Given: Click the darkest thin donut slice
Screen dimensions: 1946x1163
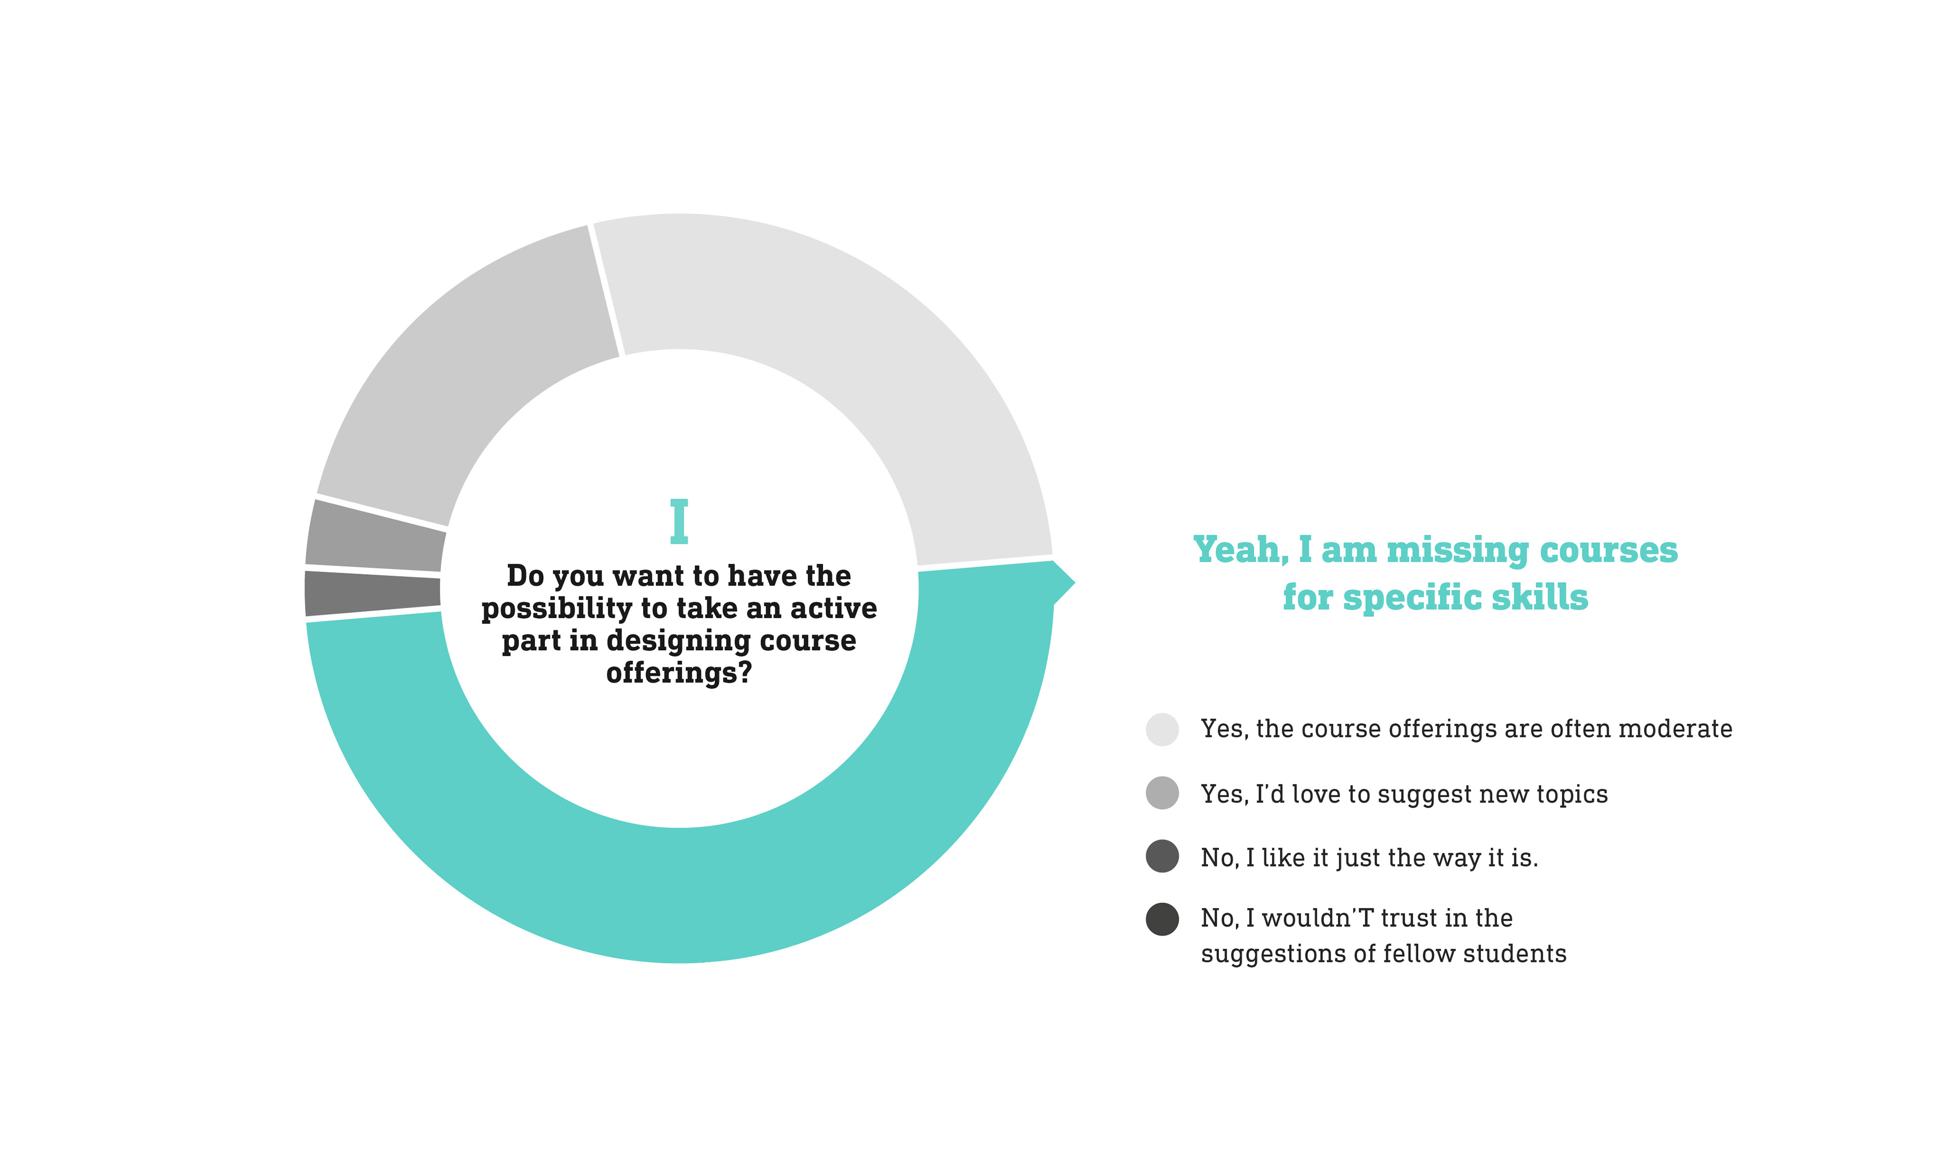Looking at the screenshot, I should pyautogui.click(x=373, y=592).
